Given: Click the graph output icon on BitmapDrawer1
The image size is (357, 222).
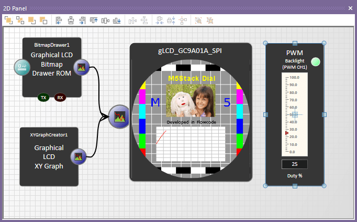Looking at the screenshot, I should coord(82,67).
